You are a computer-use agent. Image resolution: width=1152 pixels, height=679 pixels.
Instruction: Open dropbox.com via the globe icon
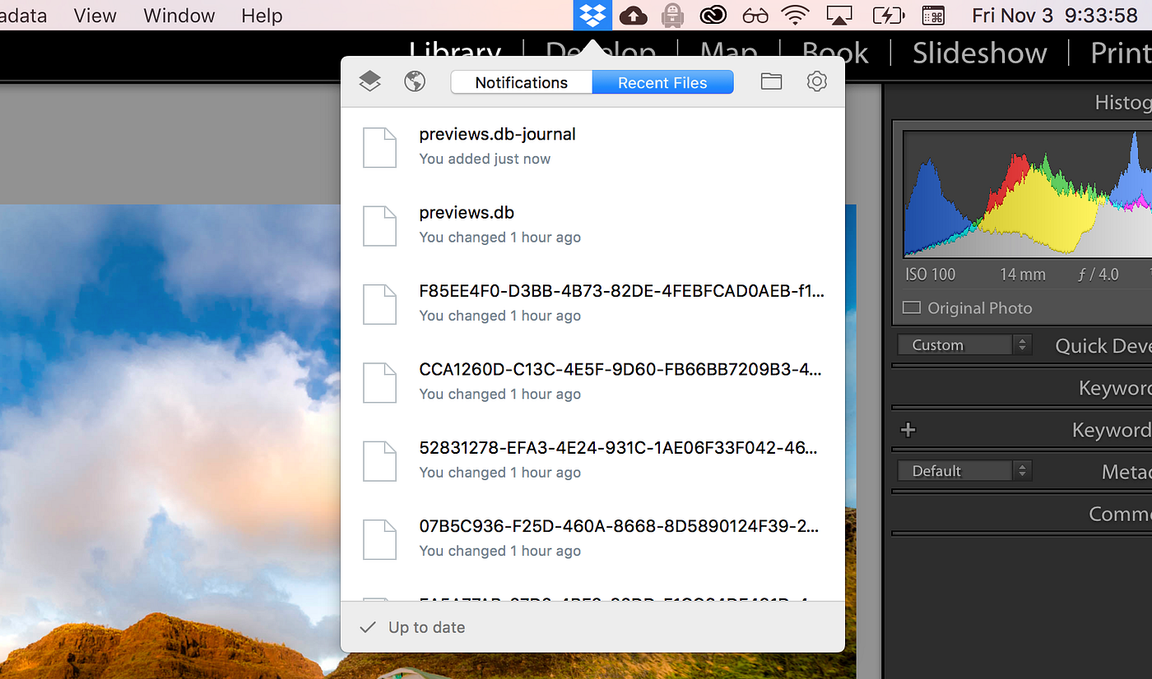(414, 81)
